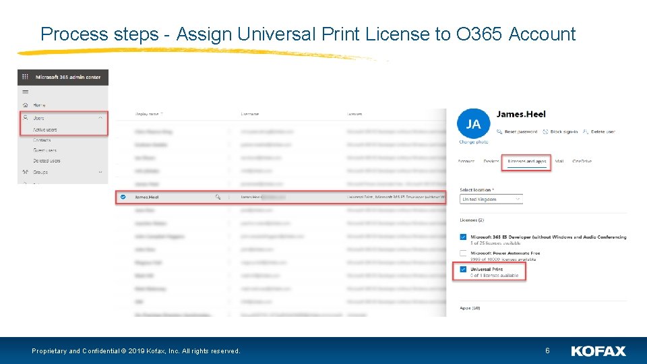The height and width of the screenshot is (364, 647).
Task: Click Microsoft 365 admin center title
Action: coord(67,77)
